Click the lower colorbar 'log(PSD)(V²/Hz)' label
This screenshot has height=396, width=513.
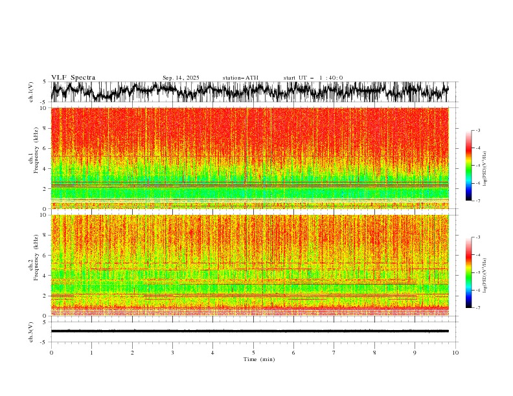pyautogui.click(x=485, y=275)
